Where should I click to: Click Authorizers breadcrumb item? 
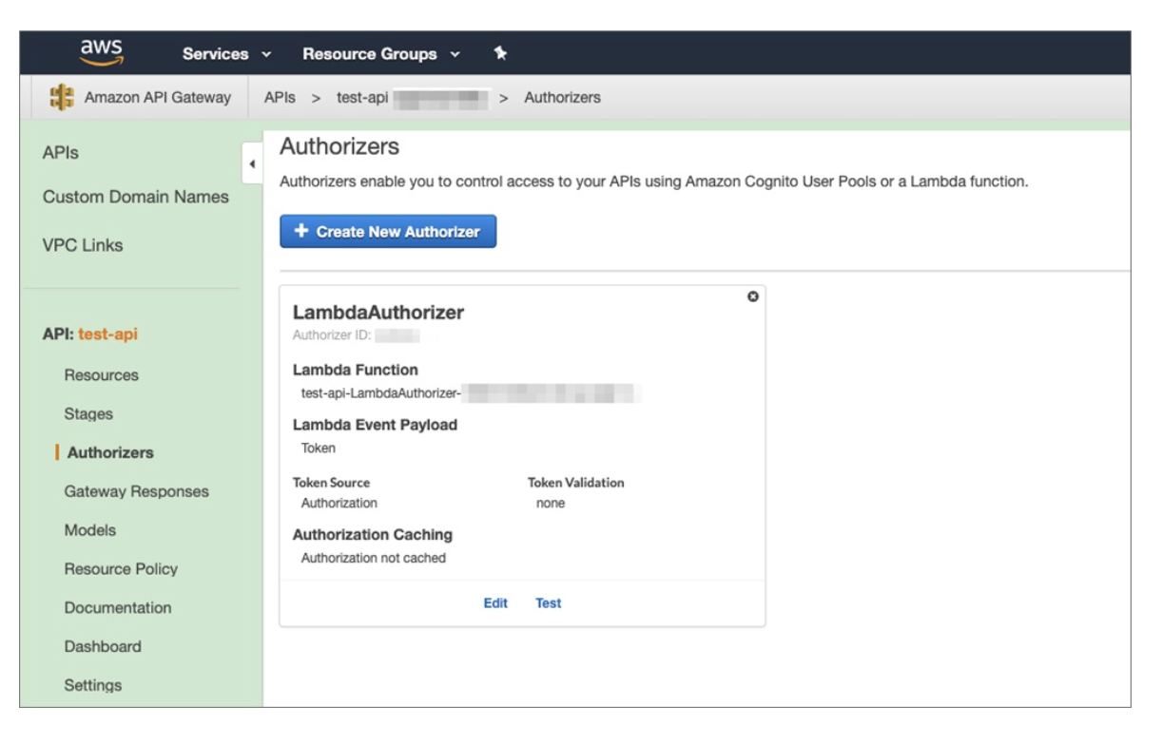(562, 97)
